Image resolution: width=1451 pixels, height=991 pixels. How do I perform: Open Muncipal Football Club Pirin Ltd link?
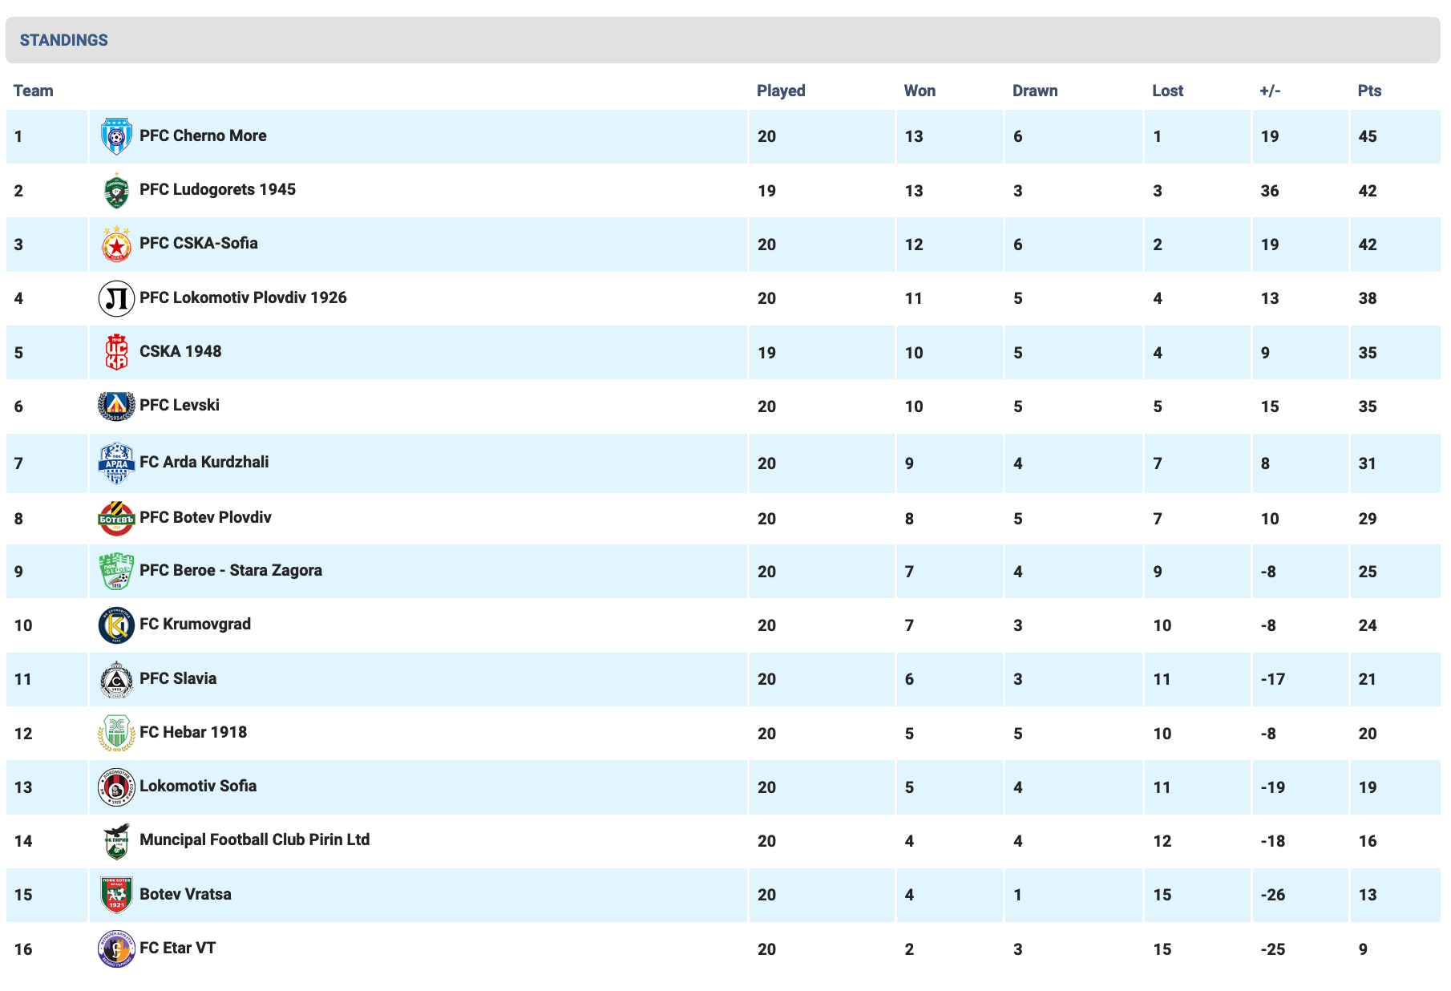(254, 839)
